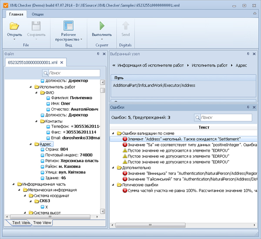The image size is (261, 239).
Task: Click the search field in Файл panel
Action: [x=74, y=73]
